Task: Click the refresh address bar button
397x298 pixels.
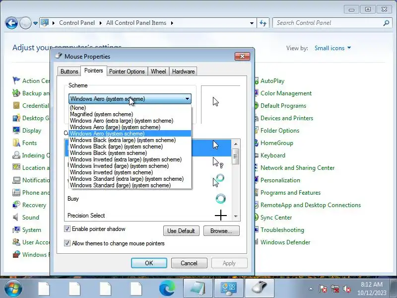Action: (264, 23)
